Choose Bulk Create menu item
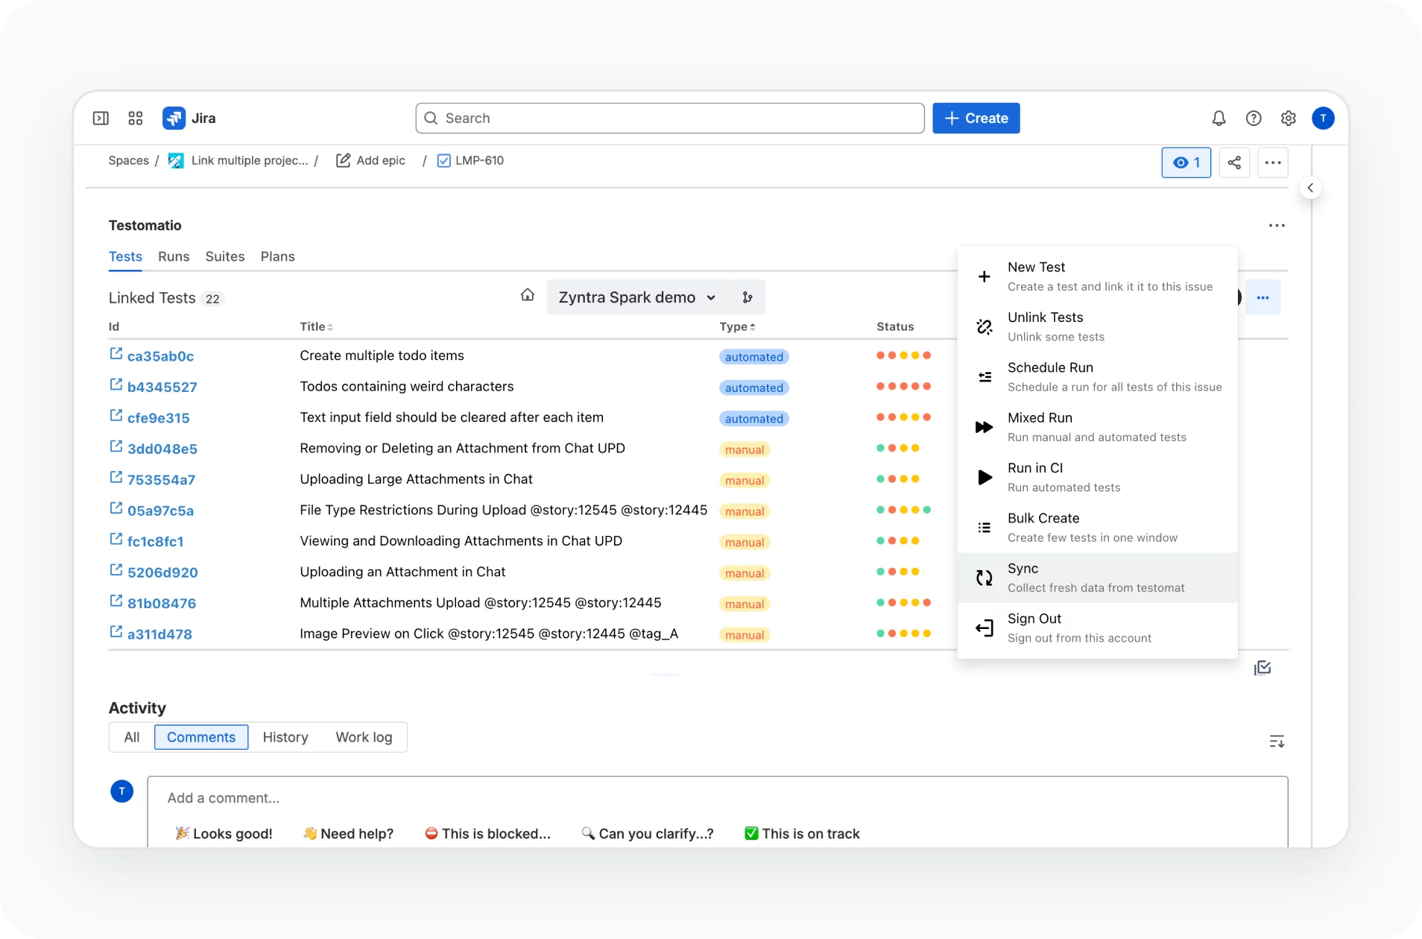Viewport: 1422px width, 939px height. coord(1097,528)
